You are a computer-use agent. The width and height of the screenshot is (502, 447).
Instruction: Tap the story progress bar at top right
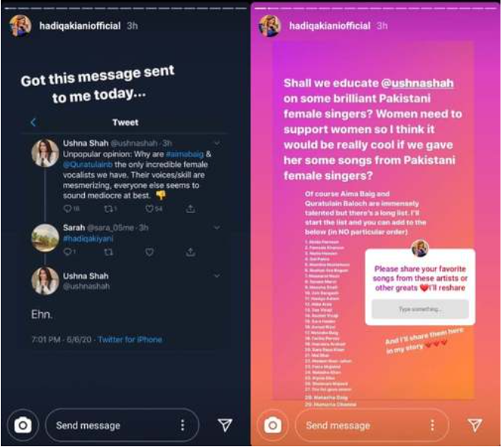pyautogui.click(x=375, y=8)
